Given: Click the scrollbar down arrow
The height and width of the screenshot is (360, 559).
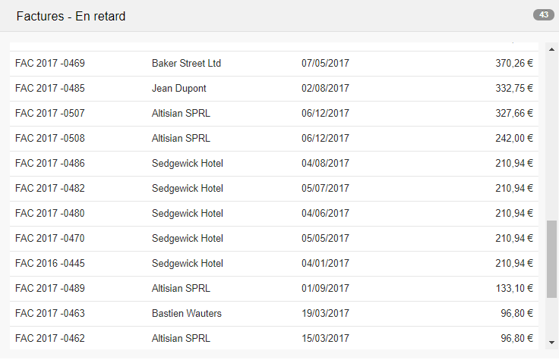Looking at the screenshot, I should [x=551, y=342].
